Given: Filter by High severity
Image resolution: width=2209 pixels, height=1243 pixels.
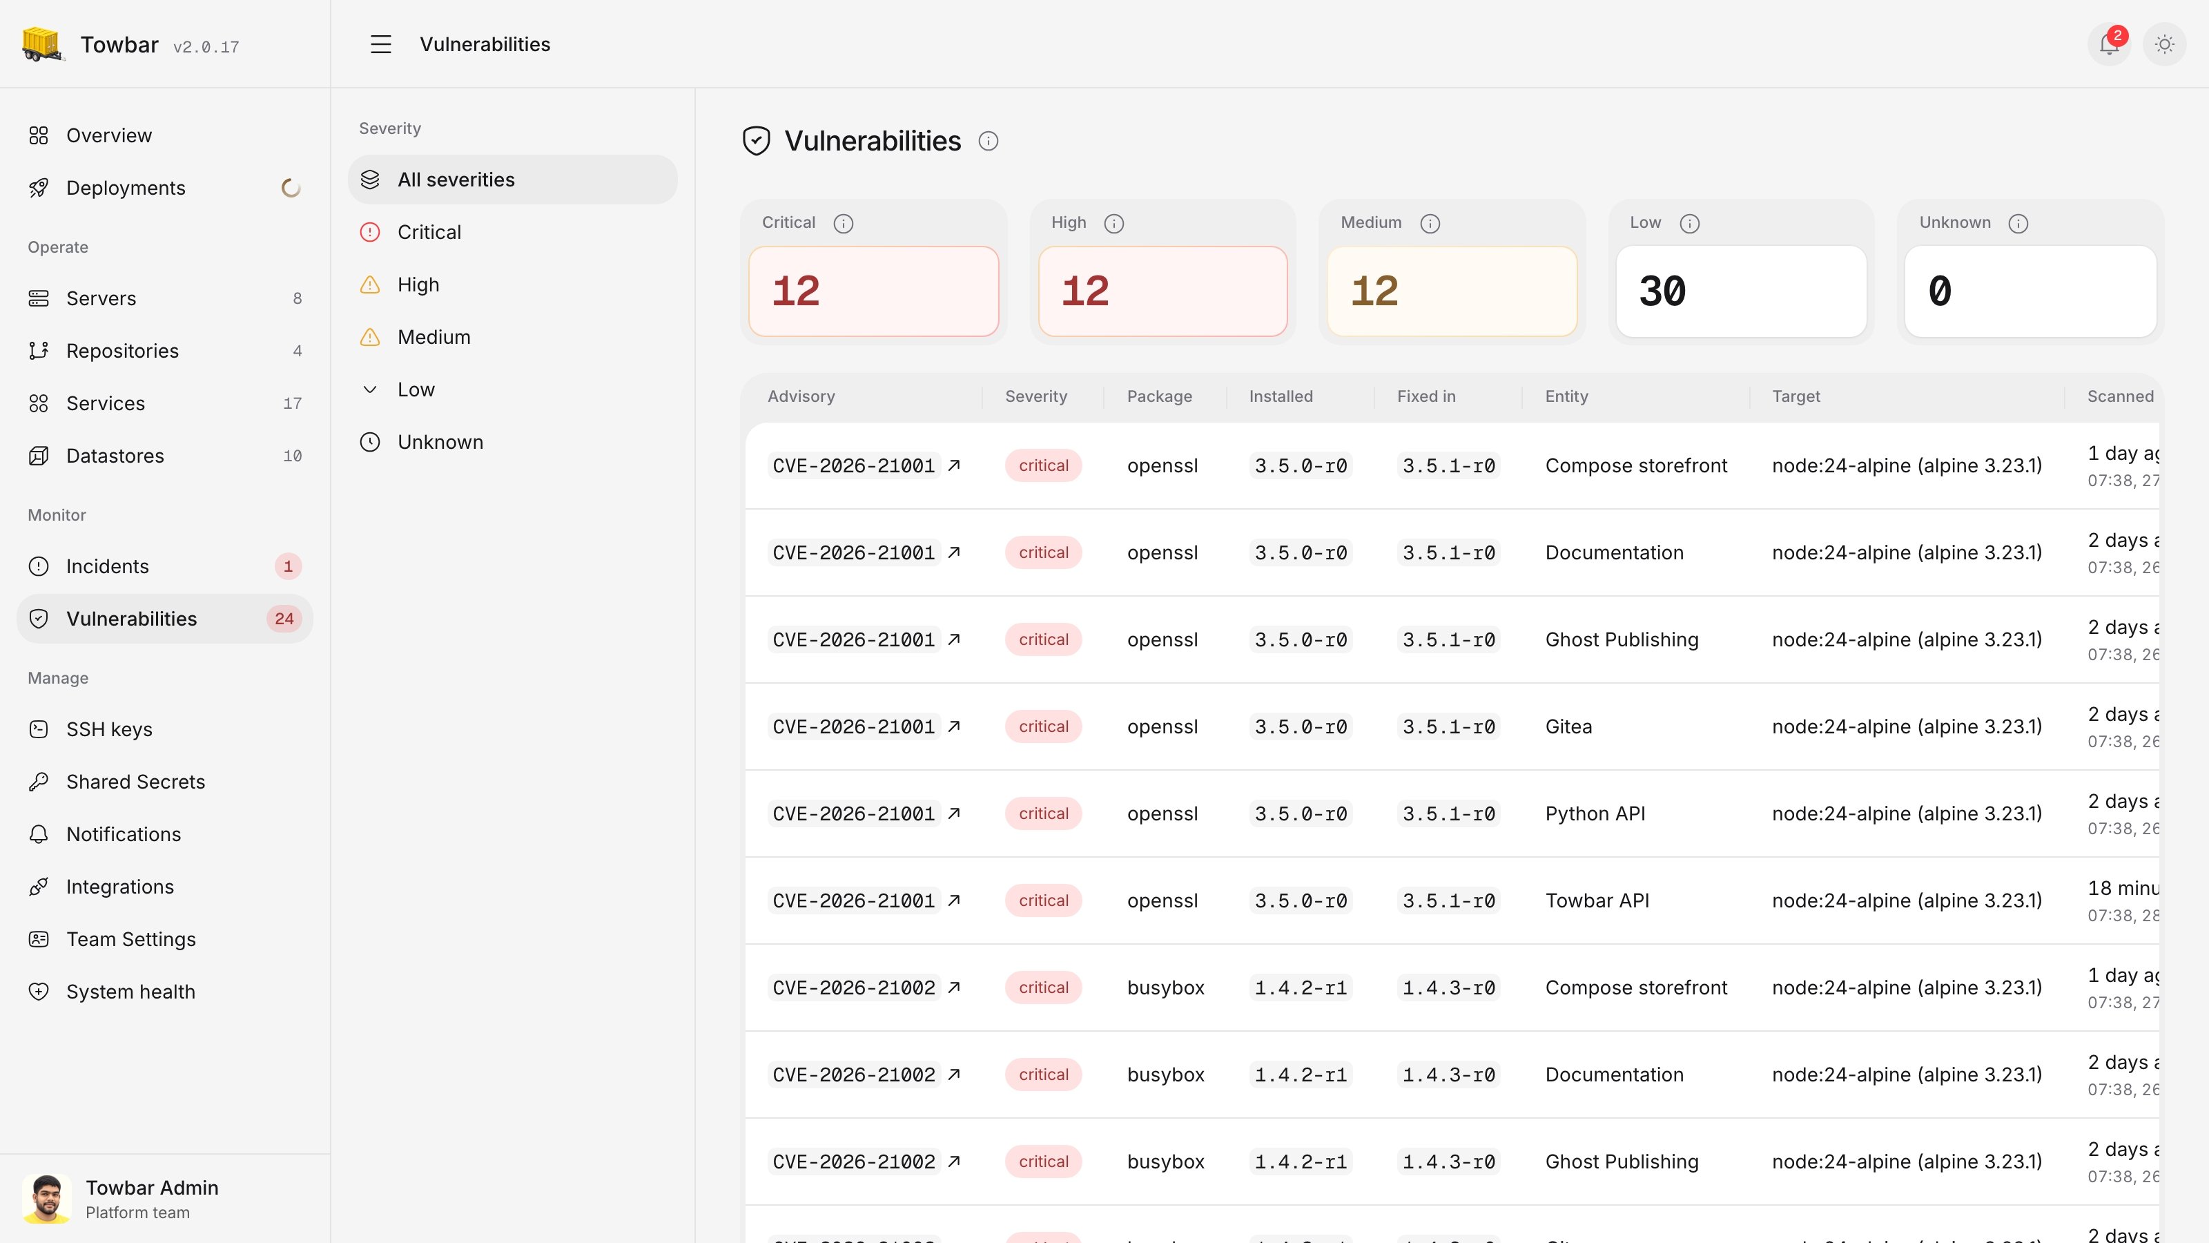Looking at the screenshot, I should click(512, 284).
